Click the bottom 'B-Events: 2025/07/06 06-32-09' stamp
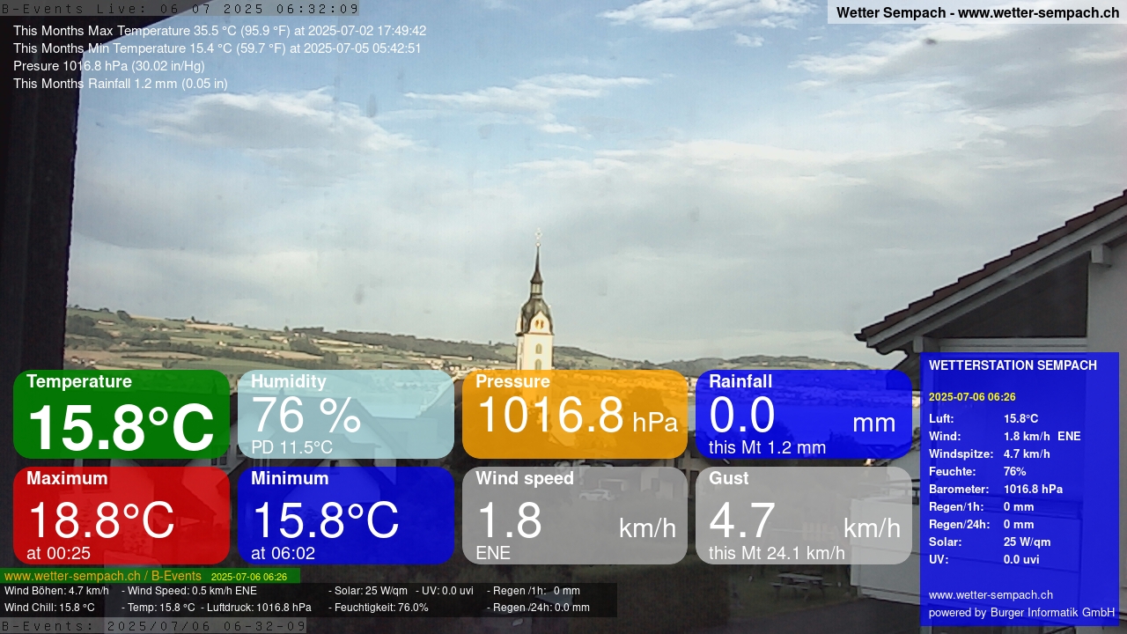Viewport: 1127px width, 634px height. (x=154, y=626)
